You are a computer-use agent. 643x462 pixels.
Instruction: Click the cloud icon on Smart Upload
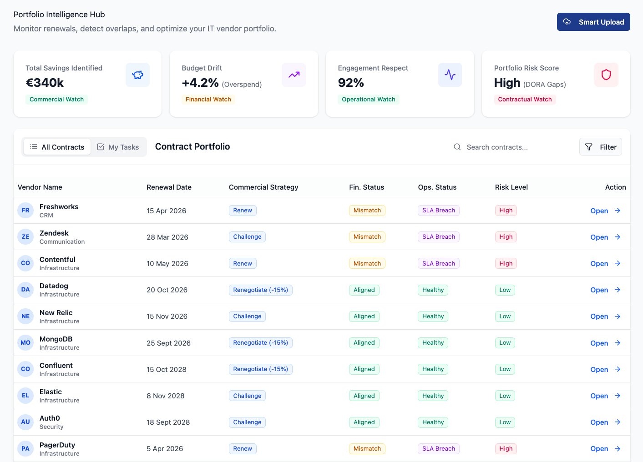pos(567,22)
